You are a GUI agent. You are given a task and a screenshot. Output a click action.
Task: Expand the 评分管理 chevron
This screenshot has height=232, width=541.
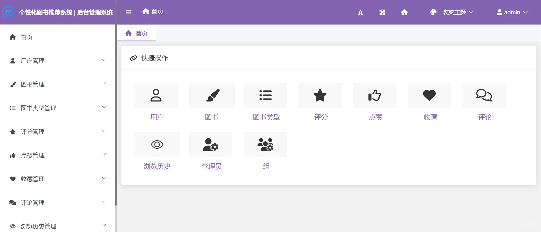(x=104, y=131)
